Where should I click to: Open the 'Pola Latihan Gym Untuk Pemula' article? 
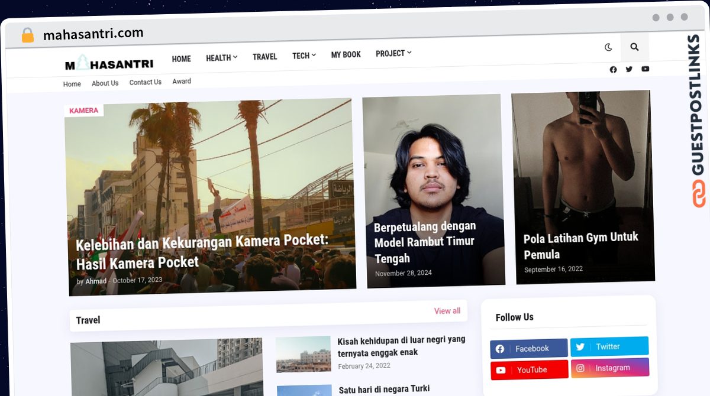[x=580, y=246]
